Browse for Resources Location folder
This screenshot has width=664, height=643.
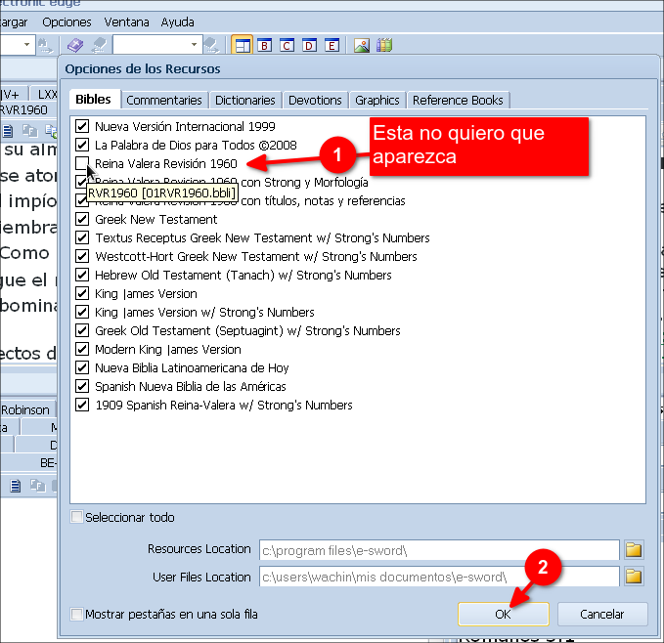(634, 550)
